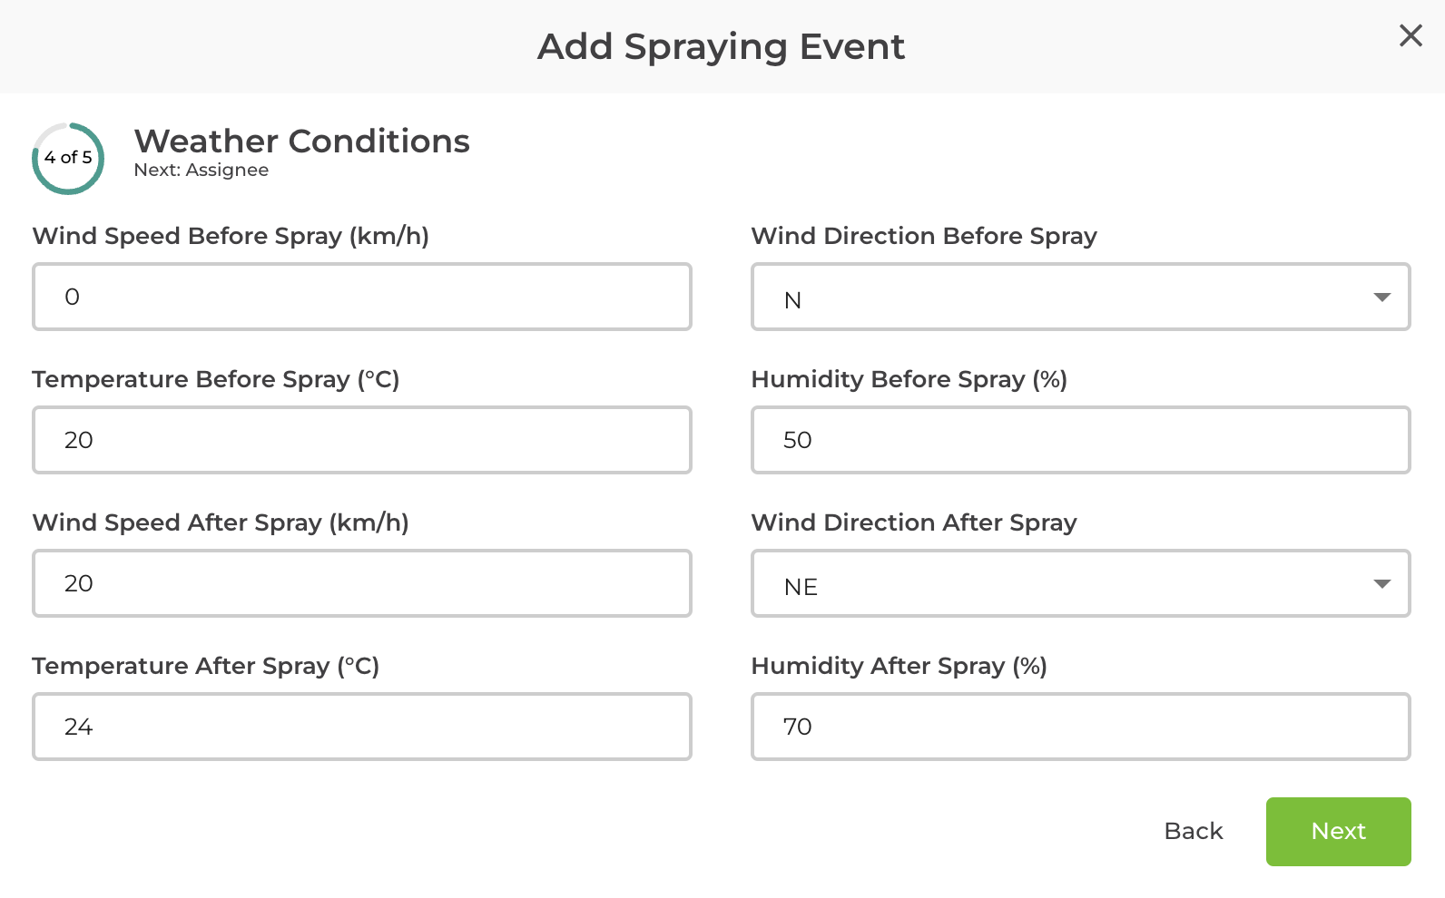Click the dropdown arrow for Wind Direction After Spray
This screenshot has height=898, width=1445.
point(1381,584)
